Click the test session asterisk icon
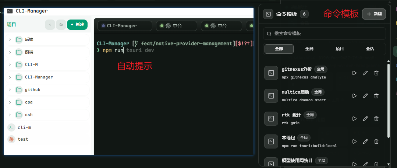 (11, 139)
